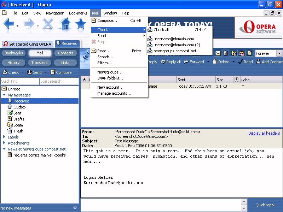Expand the Labels tree section
Screen dimensions: 283x212
[x=4, y=137]
